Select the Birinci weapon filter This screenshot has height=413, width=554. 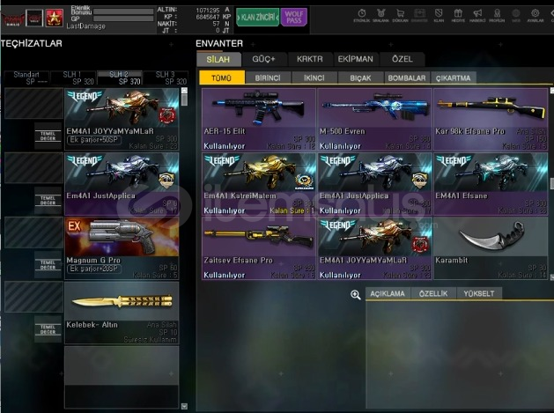point(268,77)
